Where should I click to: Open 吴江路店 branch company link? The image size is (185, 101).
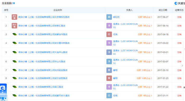point(41,87)
